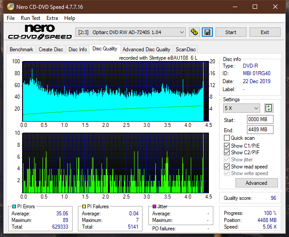
Task: Toggle the Quick scan checkbox
Action: pyautogui.click(x=227, y=138)
